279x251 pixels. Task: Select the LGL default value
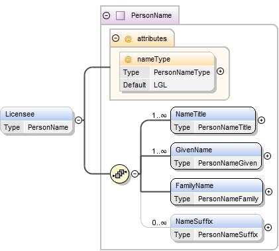[x=160, y=85]
